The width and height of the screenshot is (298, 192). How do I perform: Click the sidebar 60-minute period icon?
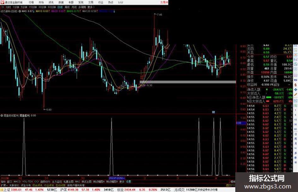(x=295, y=129)
